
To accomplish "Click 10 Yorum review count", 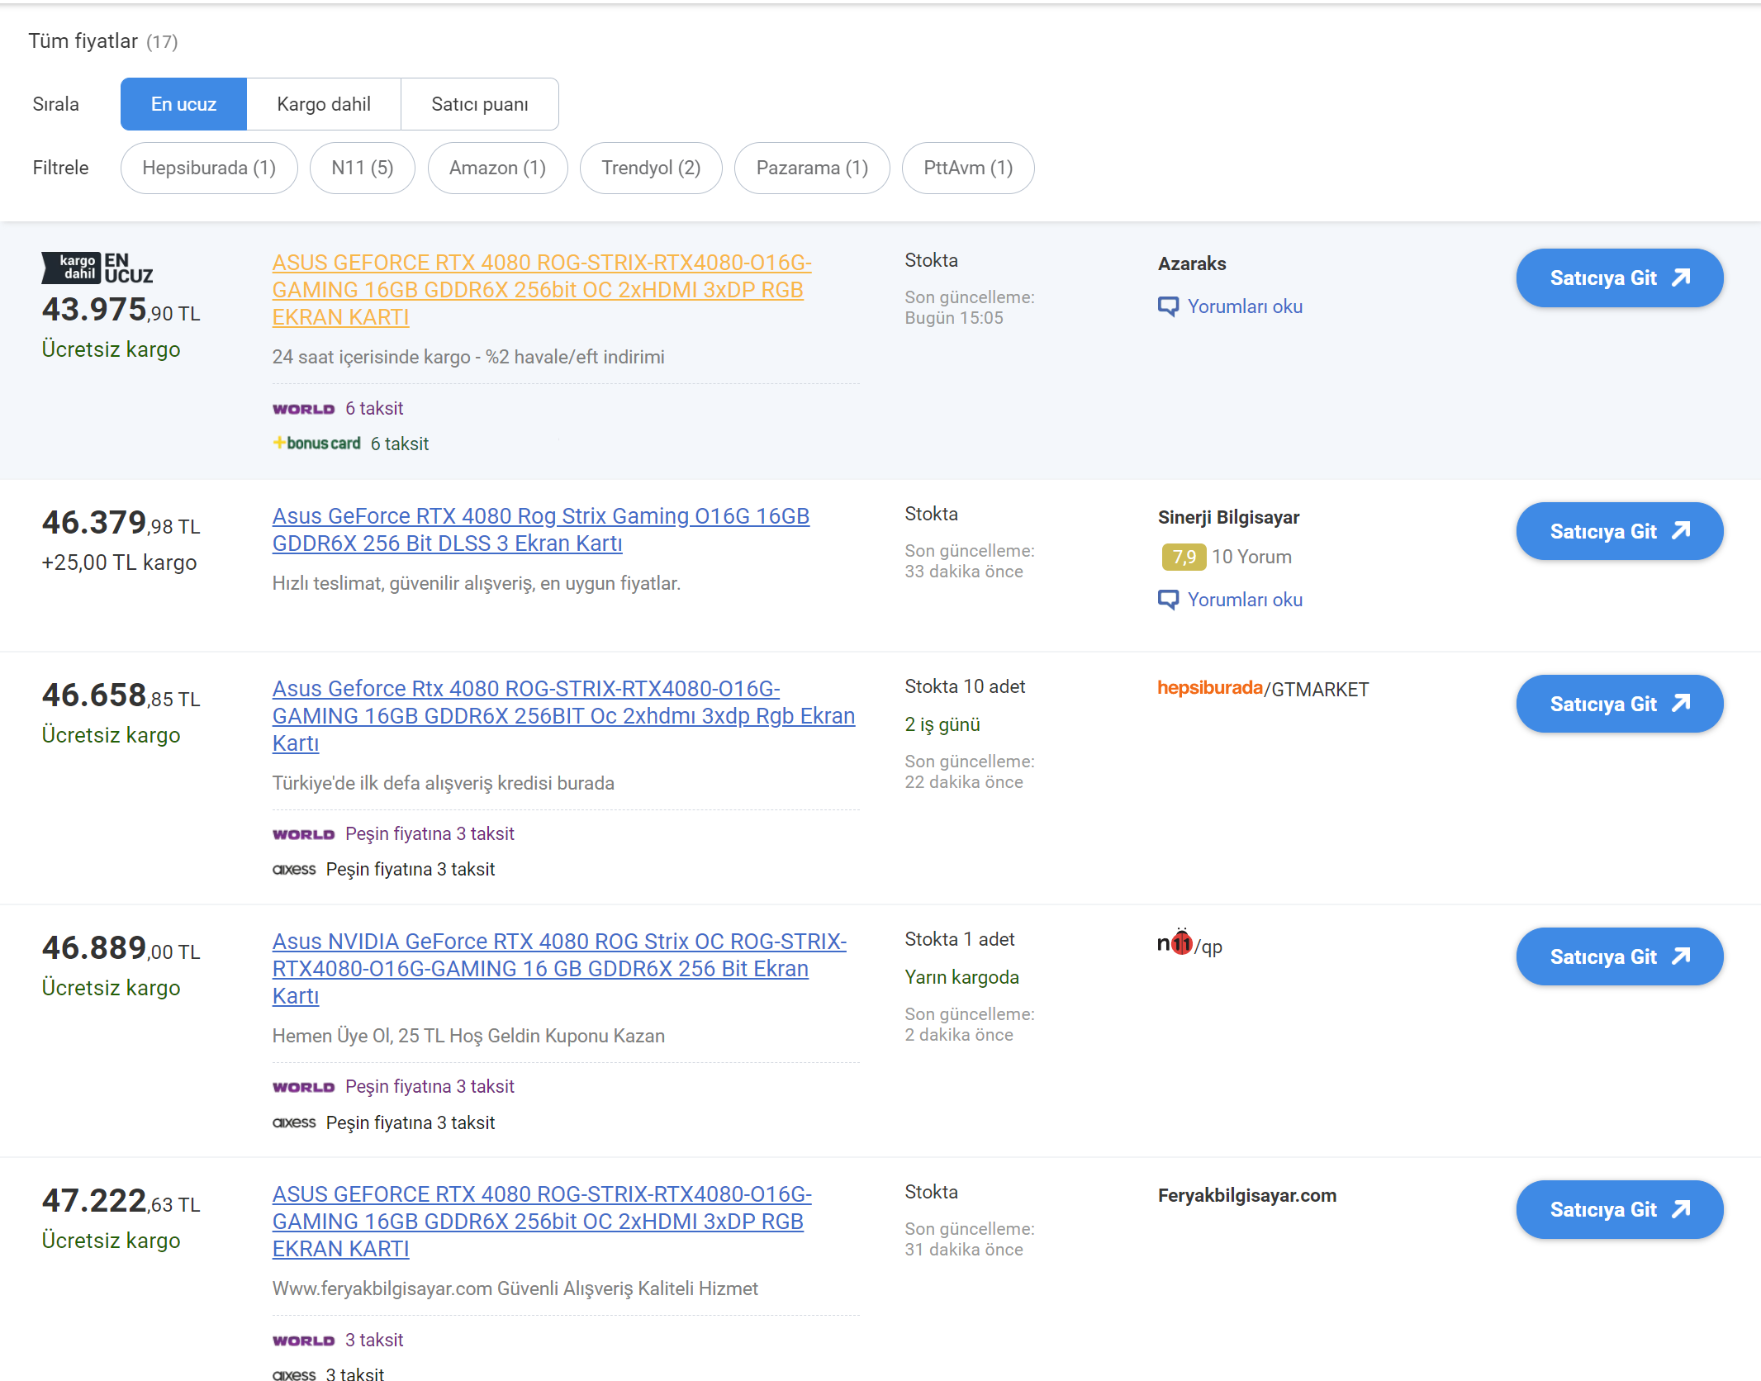I will click(1251, 557).
